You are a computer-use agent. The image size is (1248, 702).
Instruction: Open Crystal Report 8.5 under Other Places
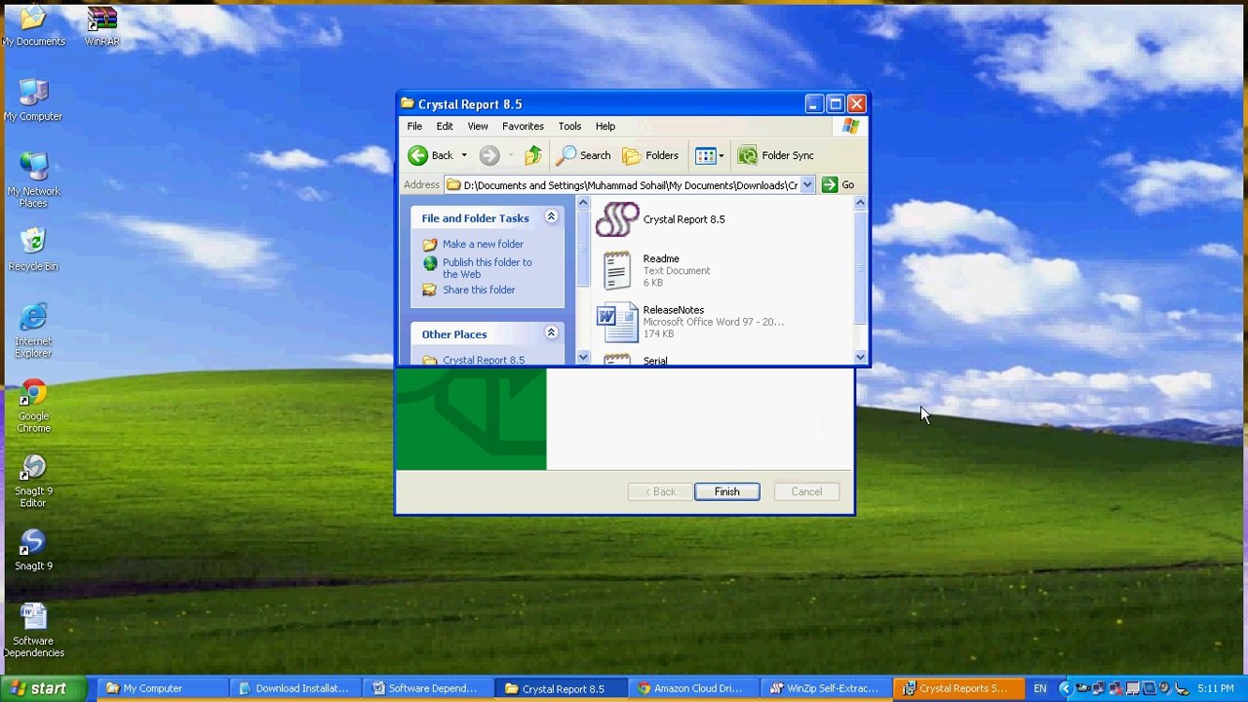484,360
